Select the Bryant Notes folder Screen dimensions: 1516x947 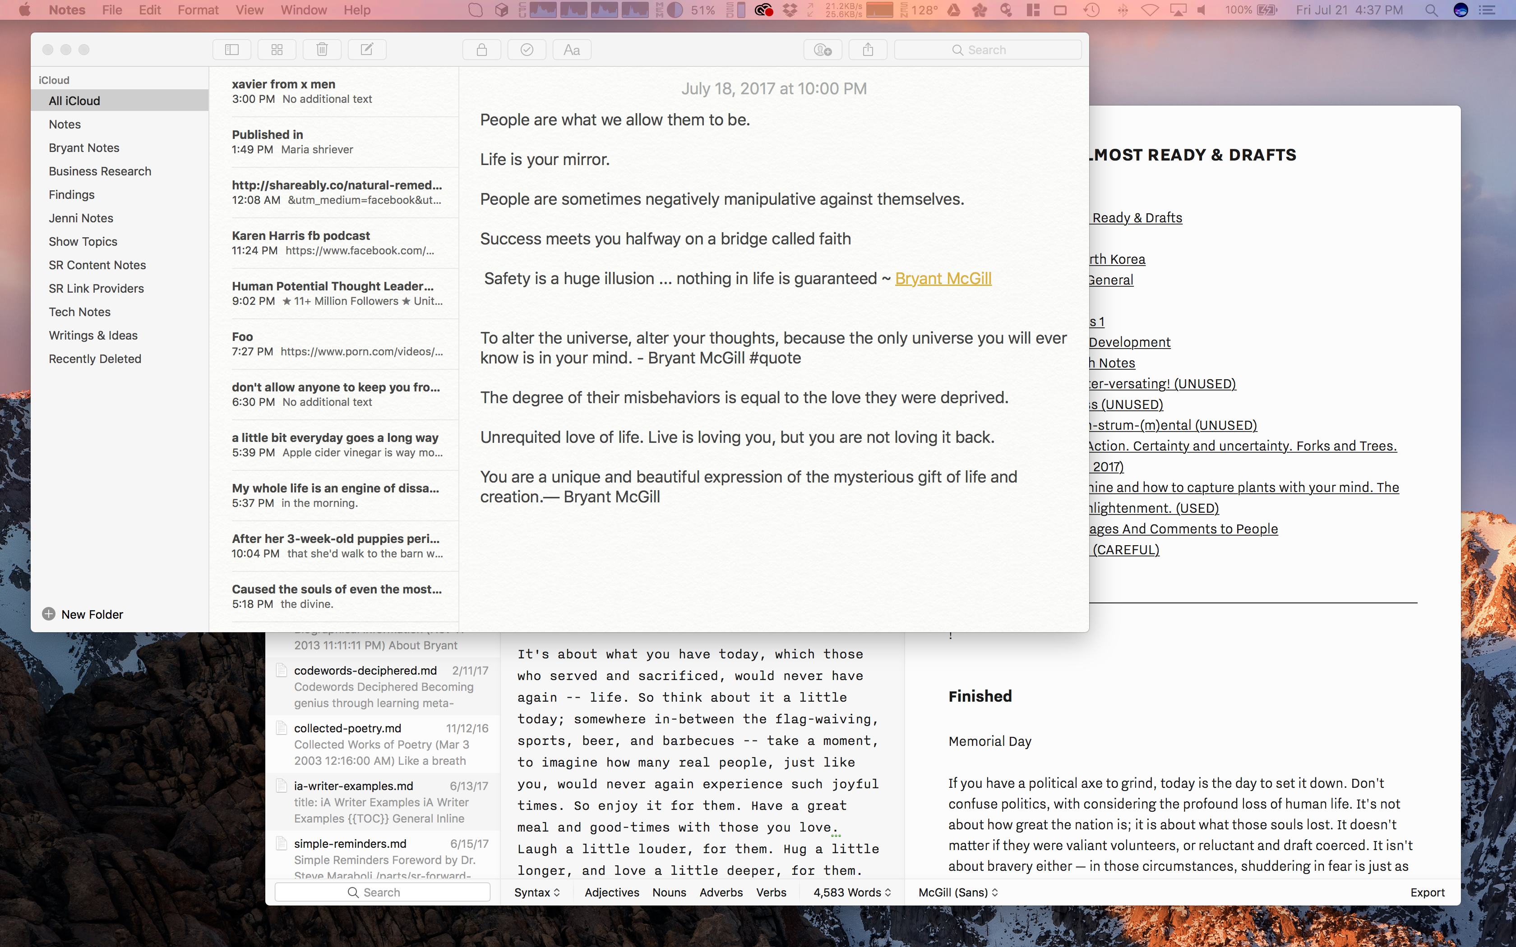click(x=120, y=147)
